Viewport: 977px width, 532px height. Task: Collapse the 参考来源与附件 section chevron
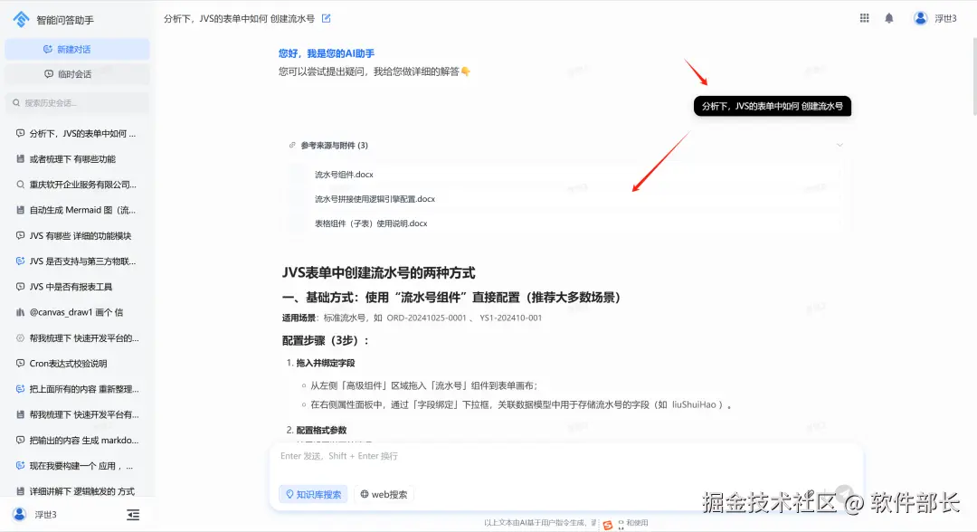coord(839,145)
